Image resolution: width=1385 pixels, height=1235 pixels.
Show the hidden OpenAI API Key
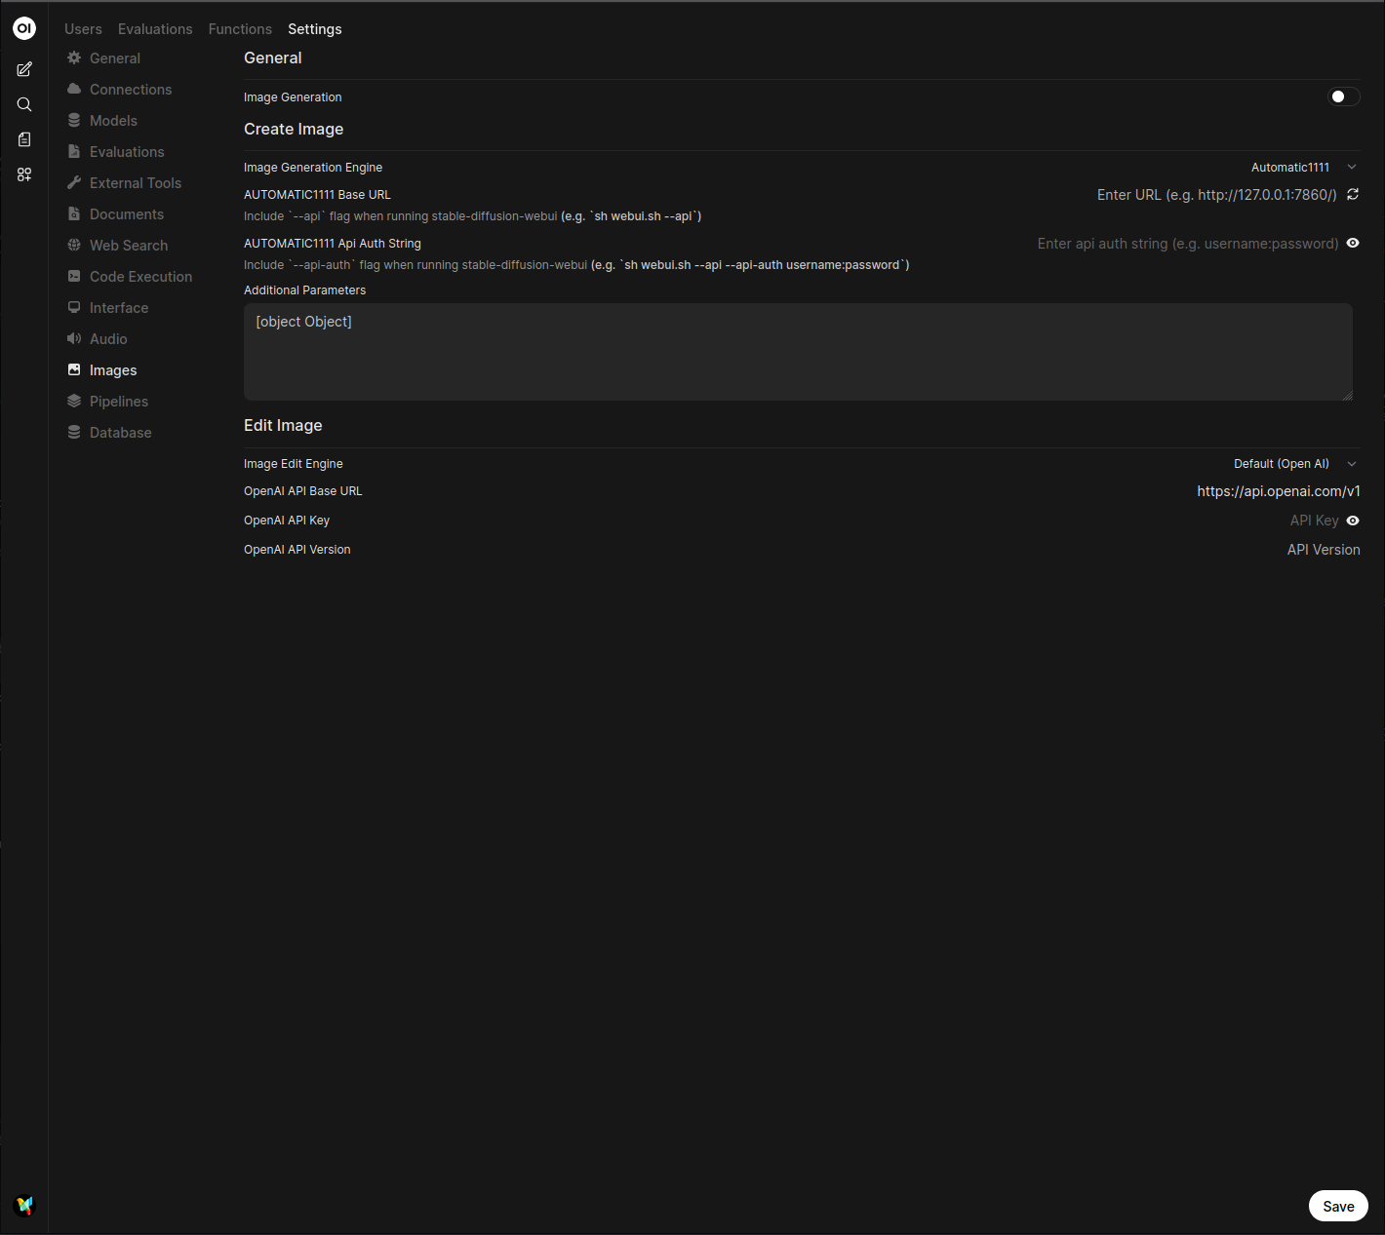click(1352, 520)
